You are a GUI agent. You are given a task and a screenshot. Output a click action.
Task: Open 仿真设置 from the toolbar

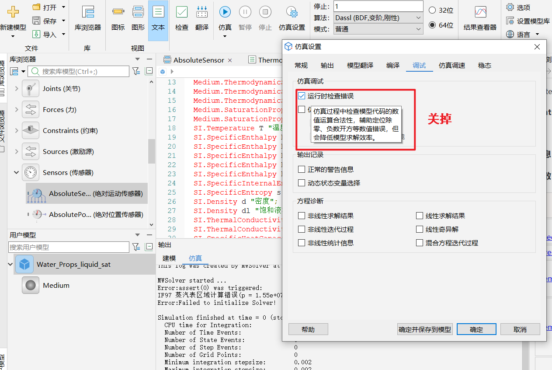tap(292, 18)
